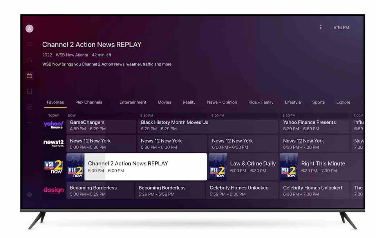The height and width of the screenshot is (238, 376).
Task: Click the 5:16 PM clock
Action: [341, 28]
